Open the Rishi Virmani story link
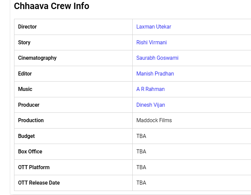 pyautogui.click(x=151, y=42)
